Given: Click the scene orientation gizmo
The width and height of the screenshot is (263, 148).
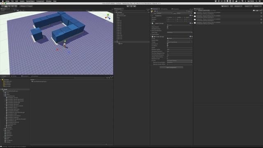Looking at the screenshot, I should (x=108, y=16).
